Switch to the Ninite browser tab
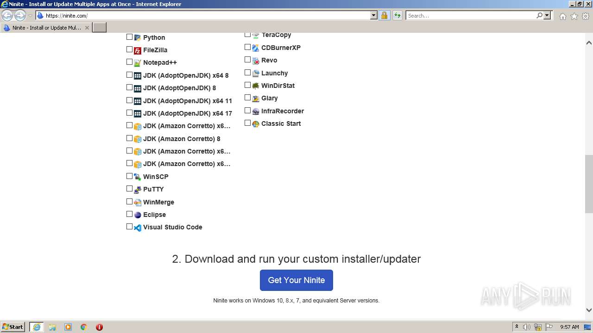Screen dimensions: 593x333 click(46, 28)
